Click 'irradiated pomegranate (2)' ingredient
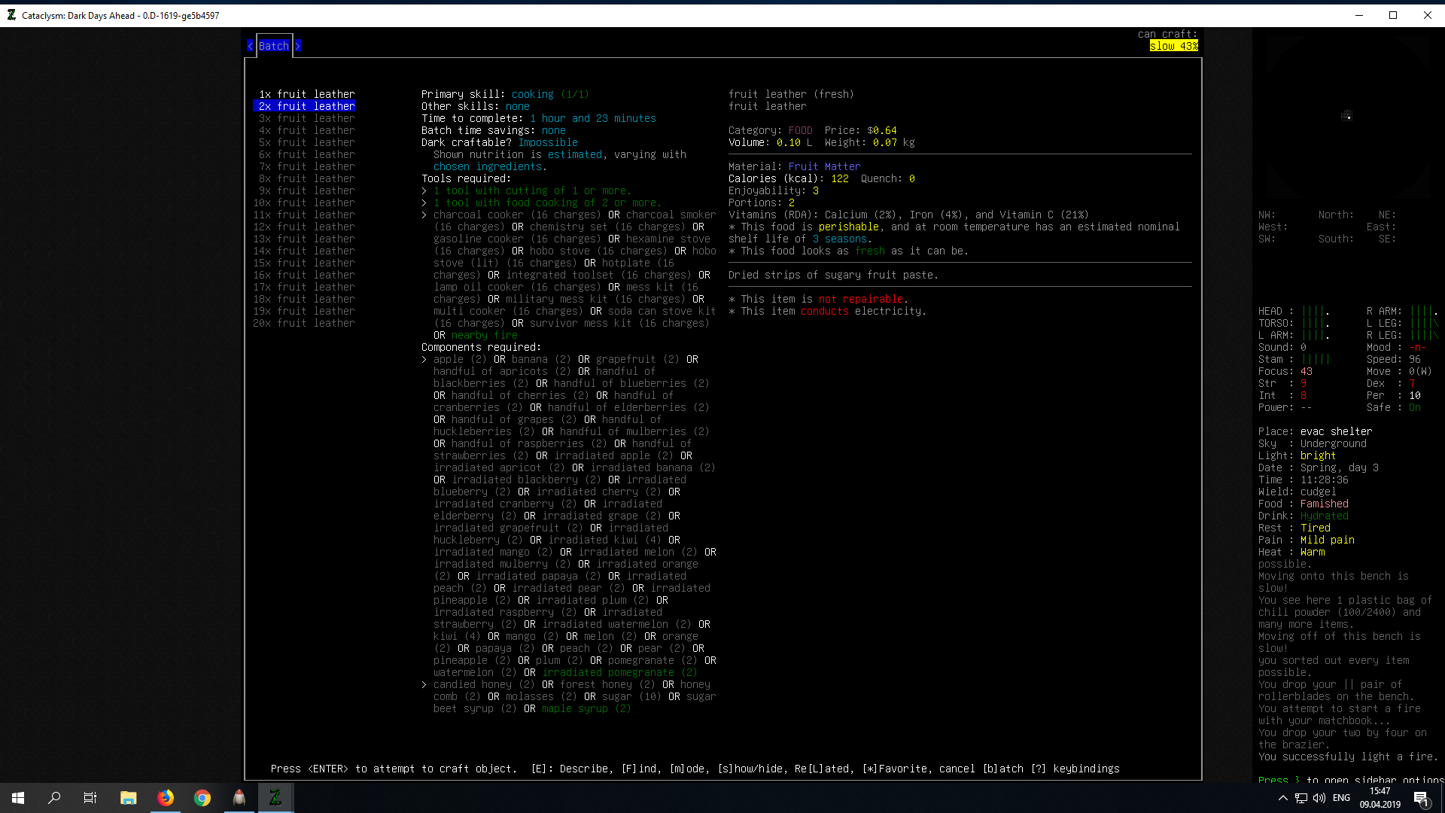Screen dimensions: 1445x813 point(619,672)
